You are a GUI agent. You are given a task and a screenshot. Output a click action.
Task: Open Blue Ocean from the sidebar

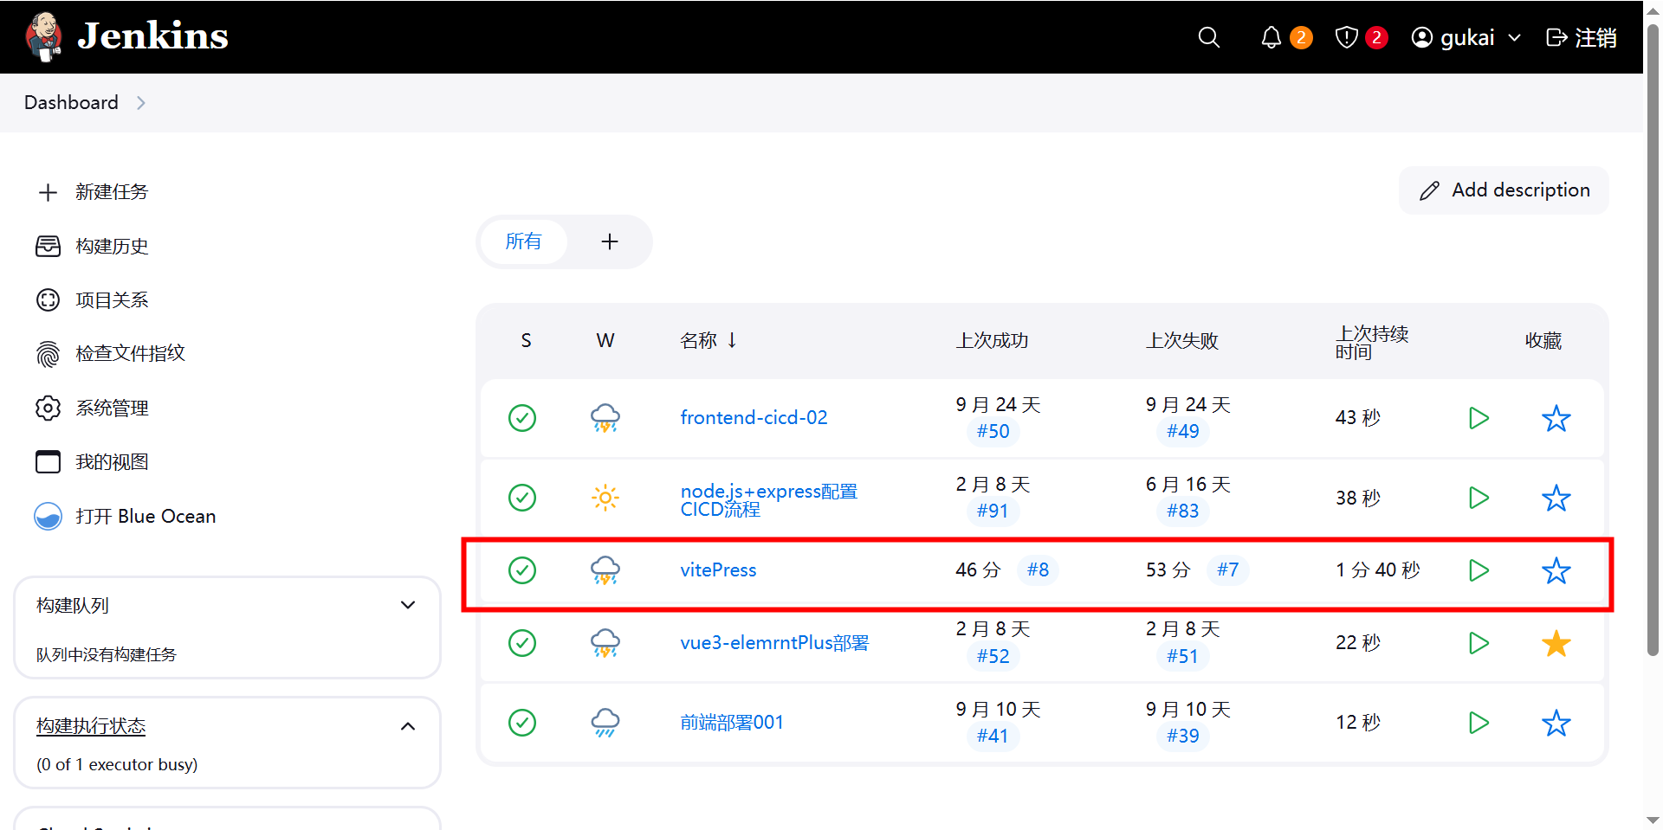point(145,517)
